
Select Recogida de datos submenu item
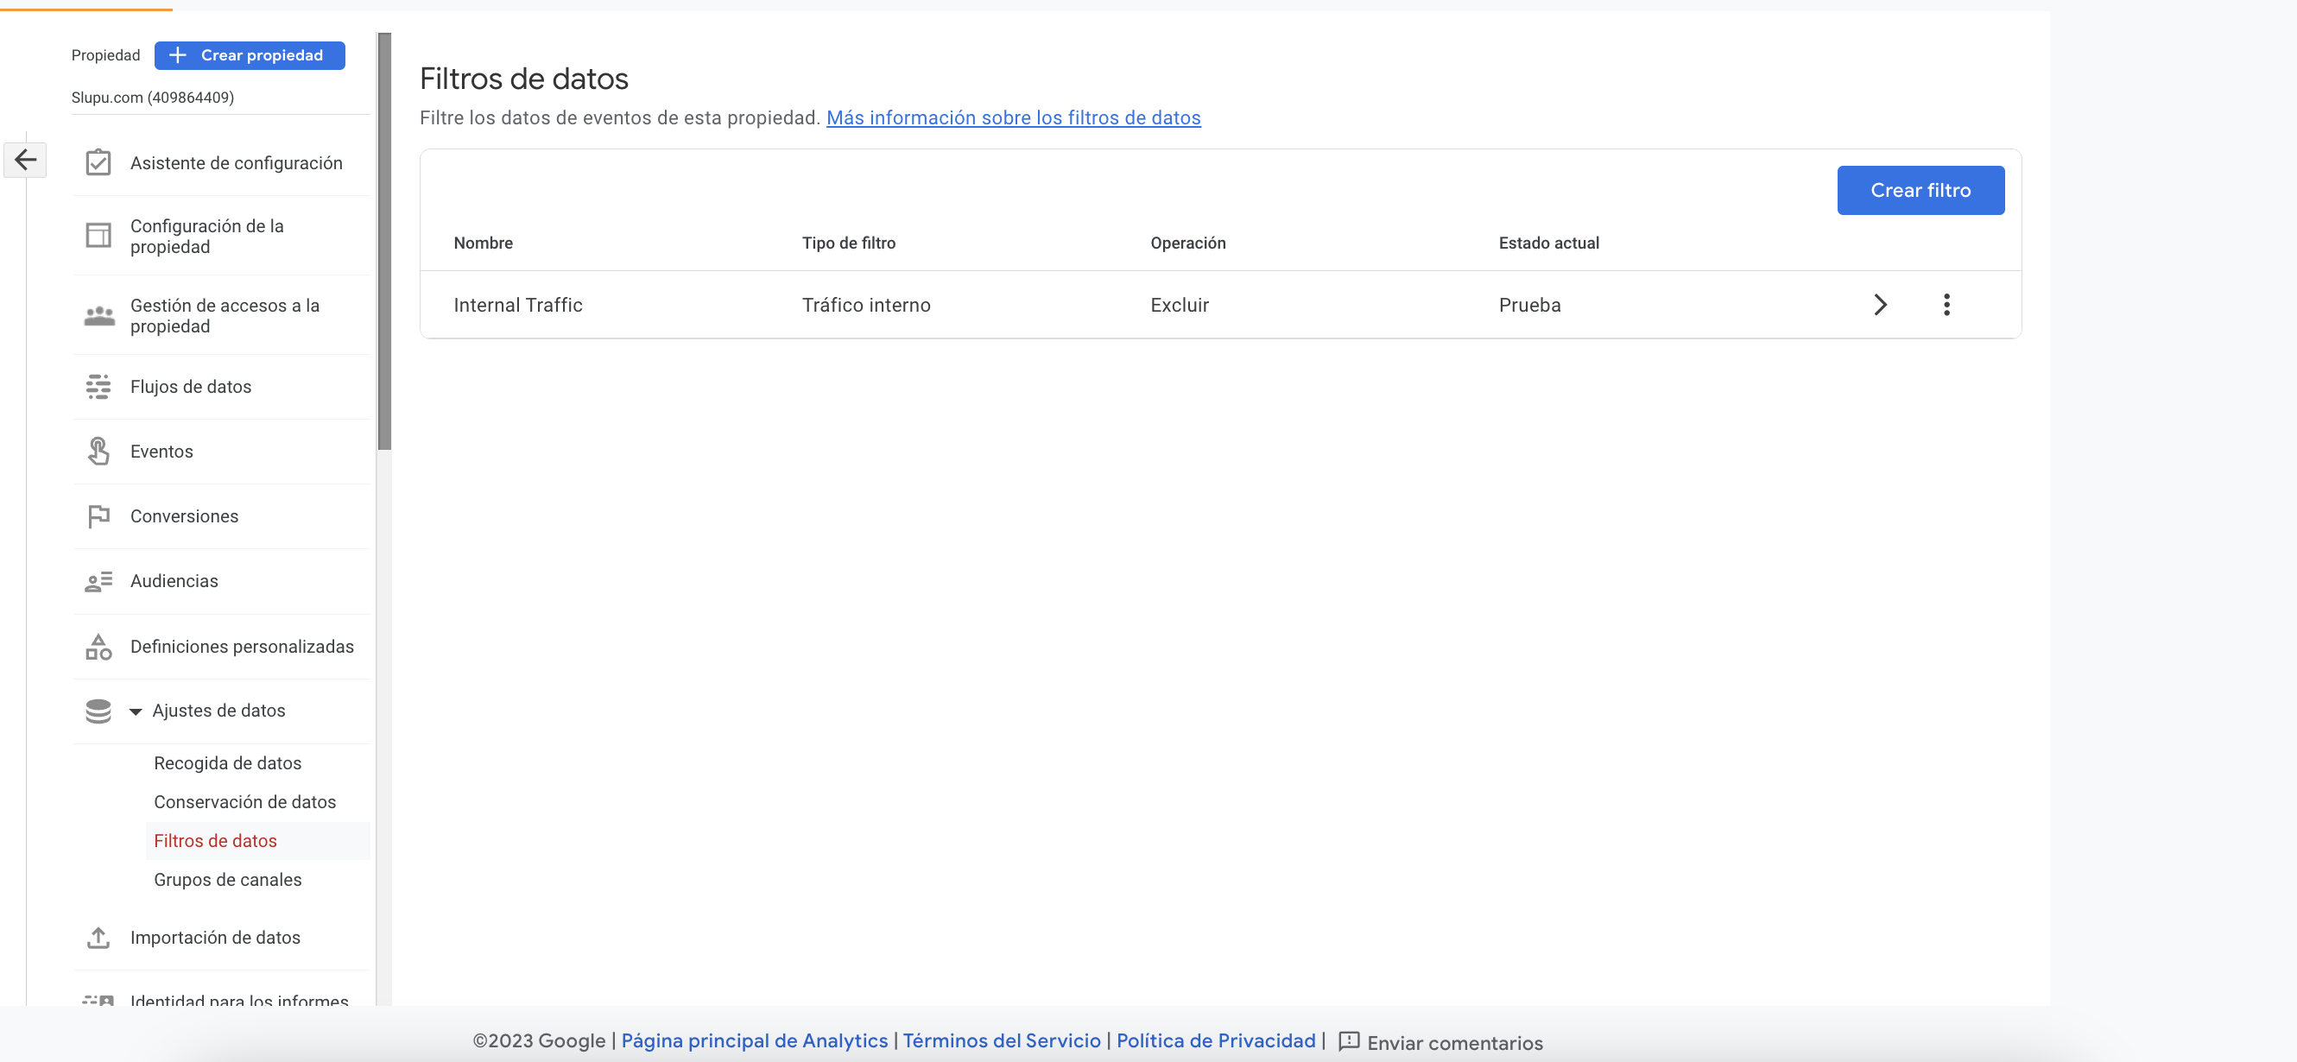click(x=227, y=763)
